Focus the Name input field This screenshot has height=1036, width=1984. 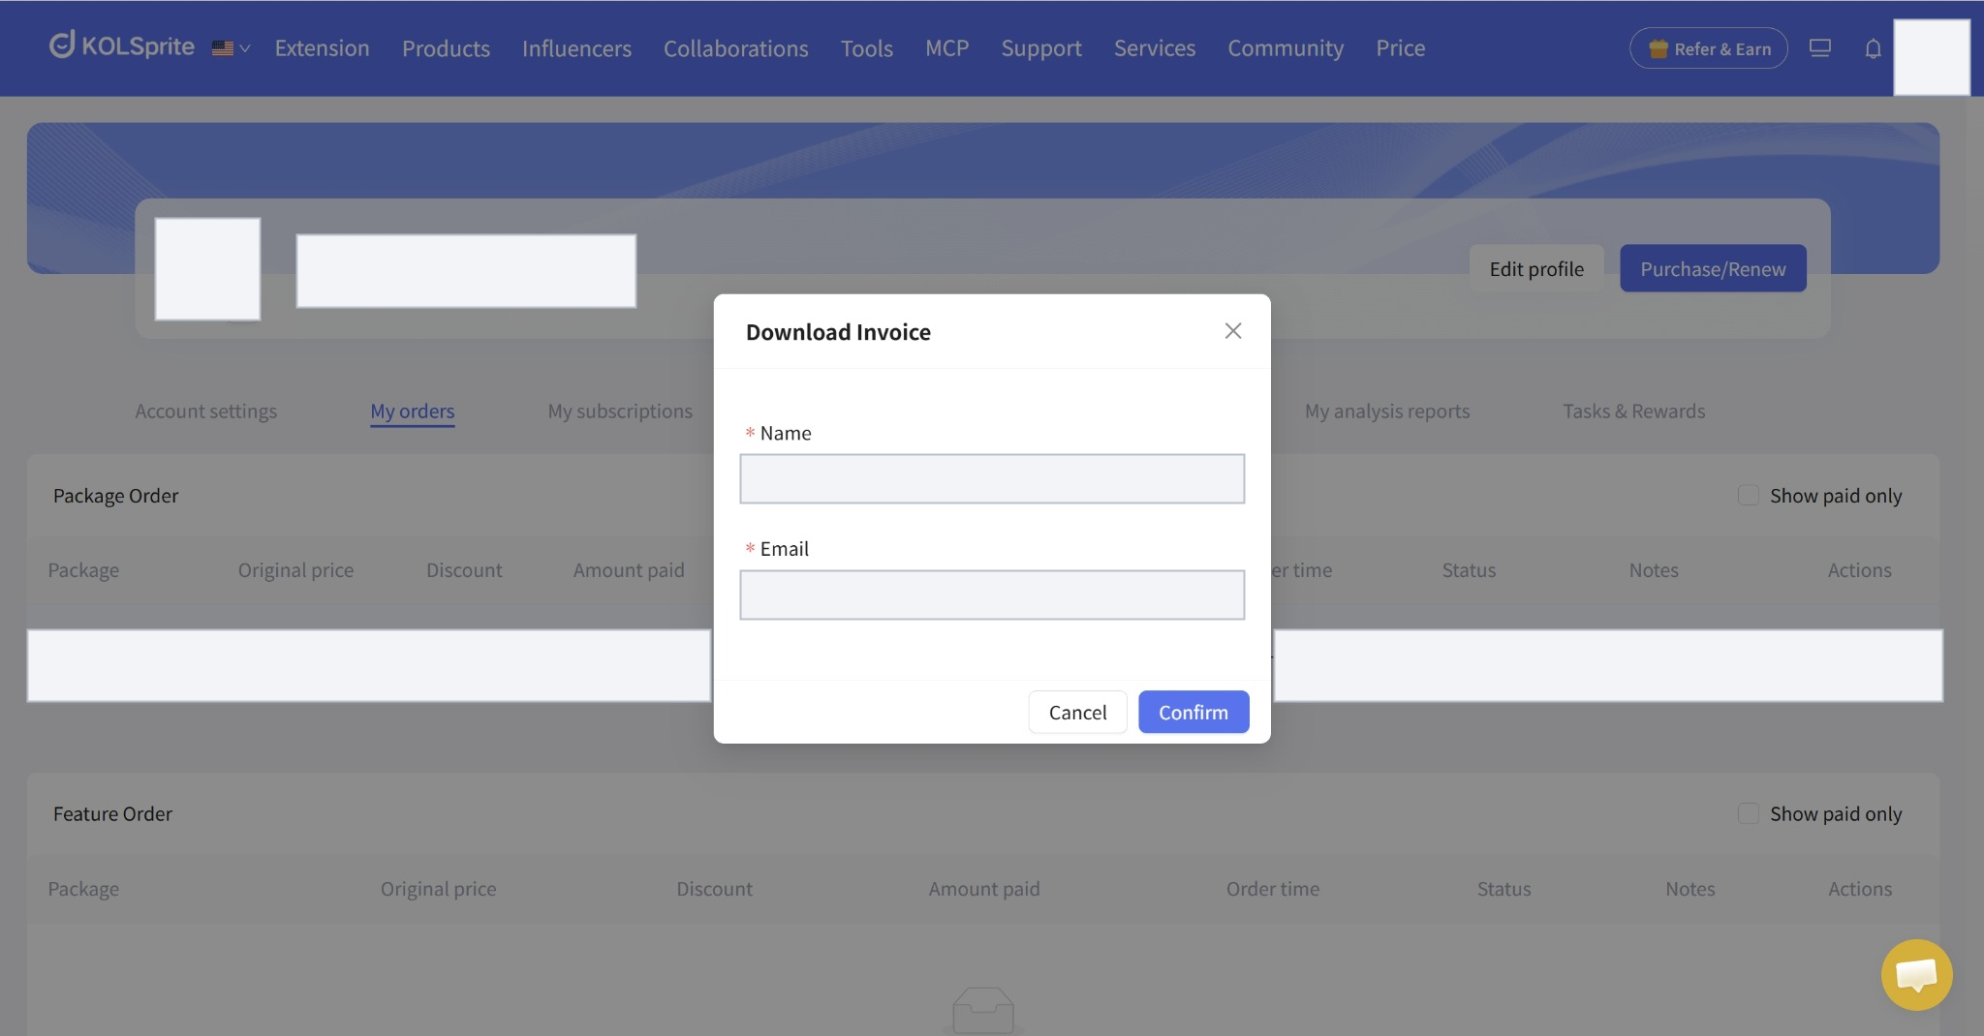point(992,478)
